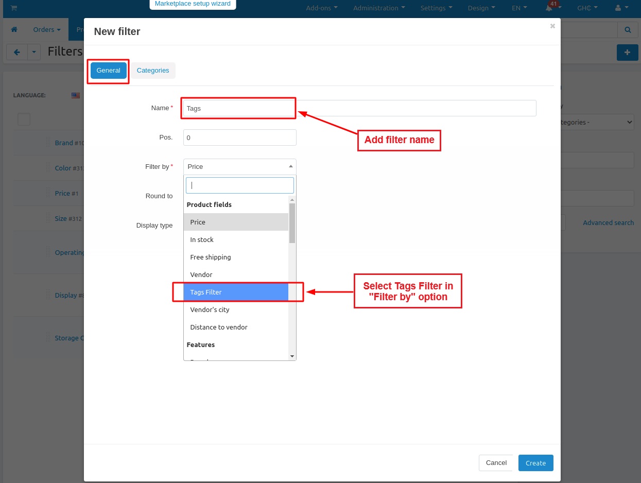The image size is (641, 483).
Task: Click the plus add filter icon
Action: click(627, 53)
